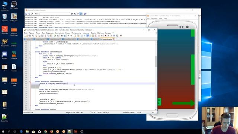Open the Кодировки menu in Notepad++
The image size is (238, 134).
50,33
